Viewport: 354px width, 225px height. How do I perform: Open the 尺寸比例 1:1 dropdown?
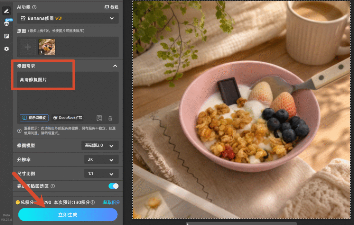coord(101,173)
